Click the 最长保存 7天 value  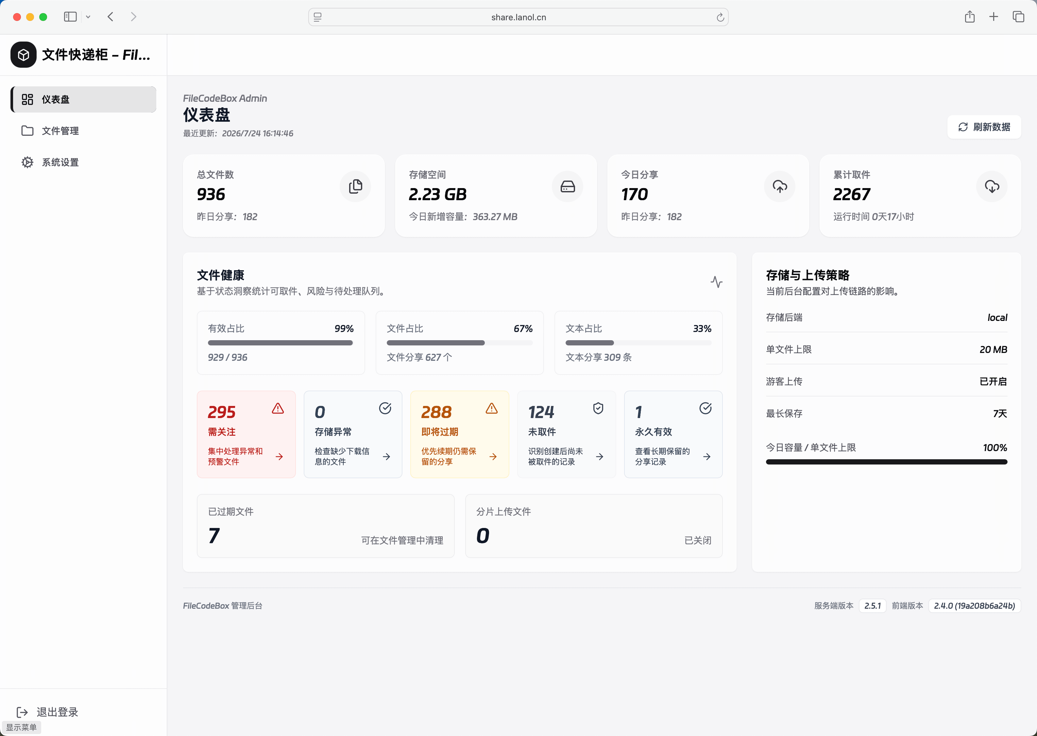click(x=1000, y=413)
